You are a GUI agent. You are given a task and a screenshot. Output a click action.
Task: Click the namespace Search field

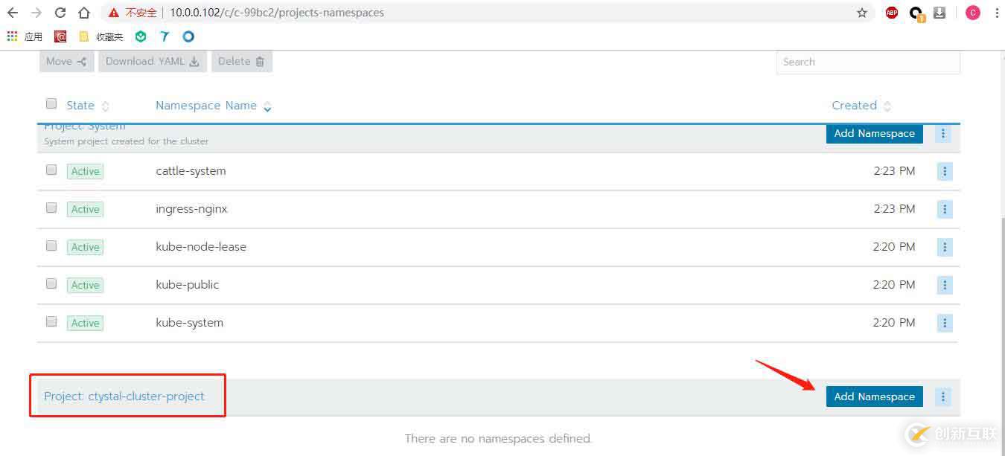pyautogui.click(x=867, y=62)
